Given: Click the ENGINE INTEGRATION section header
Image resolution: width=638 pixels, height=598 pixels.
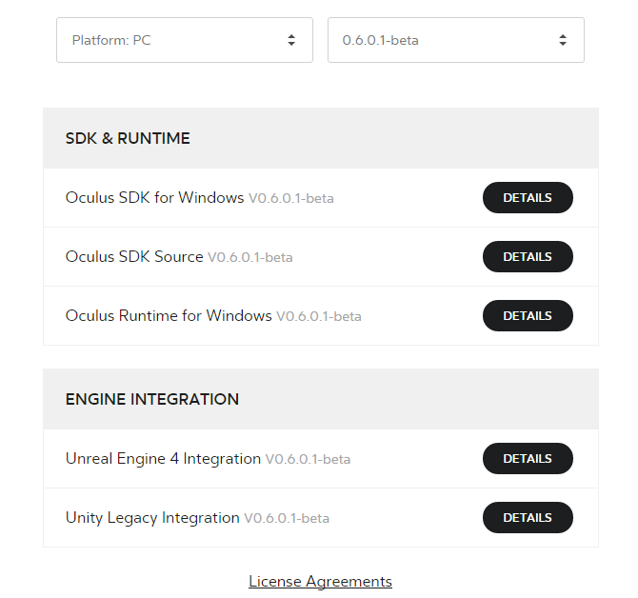Looking at the screenshot, I should (152, 400).
